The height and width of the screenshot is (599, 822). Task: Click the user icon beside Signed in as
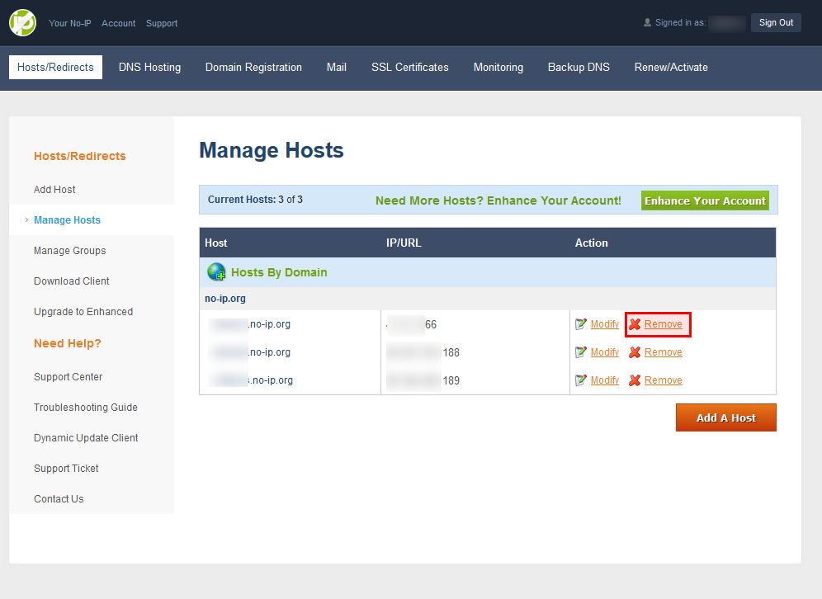[647, 22]
